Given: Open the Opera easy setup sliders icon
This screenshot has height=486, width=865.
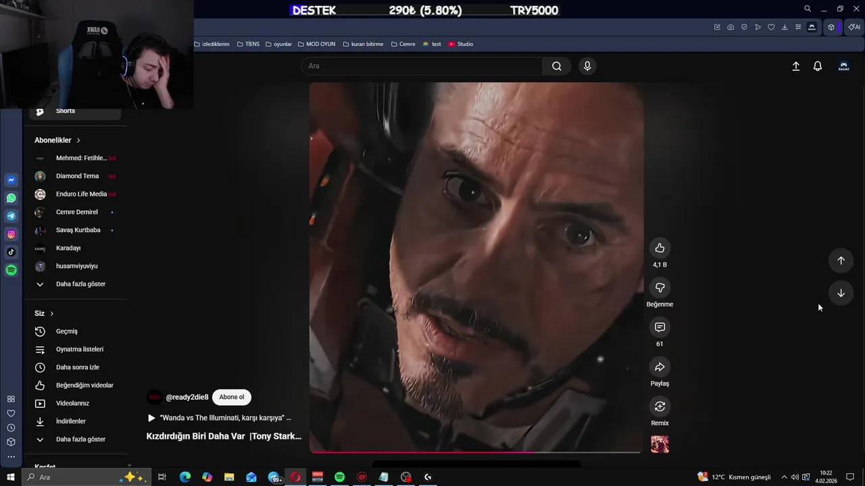Looking at the screenshot, I should (798, 27).
